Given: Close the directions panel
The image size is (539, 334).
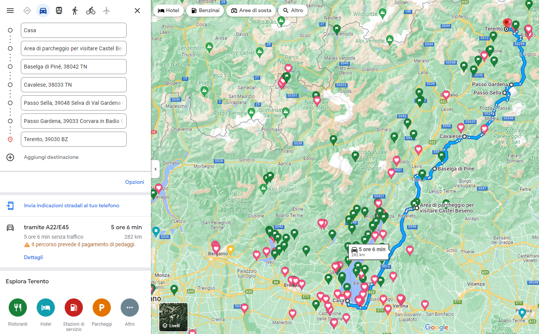Looking at the screenshot, I should (x=137, y=11).
